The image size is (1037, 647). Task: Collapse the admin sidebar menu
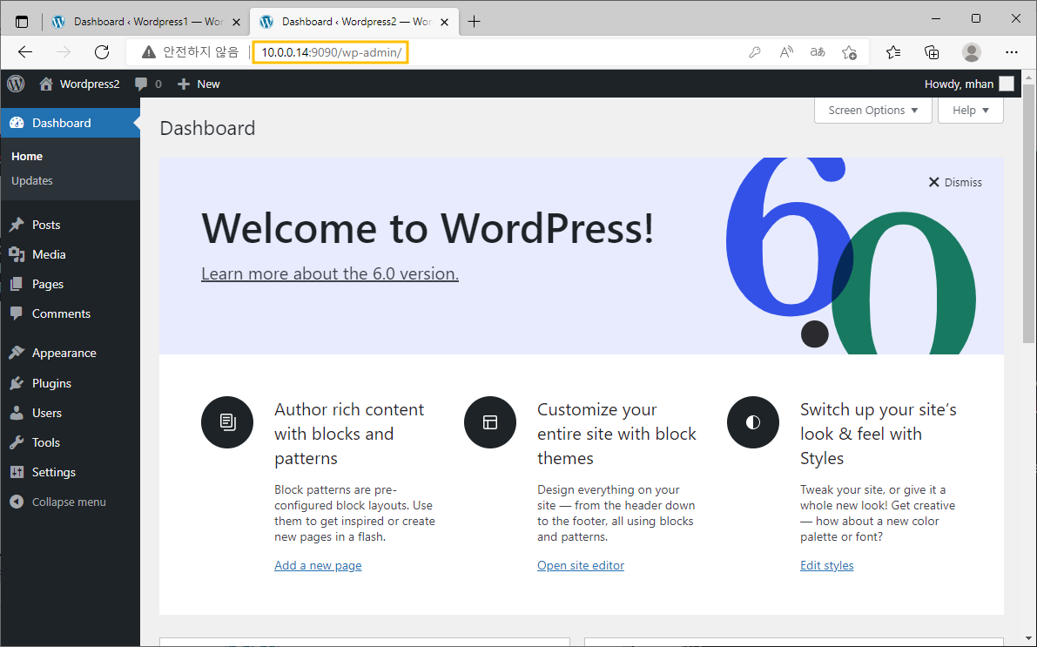(57, 502)
